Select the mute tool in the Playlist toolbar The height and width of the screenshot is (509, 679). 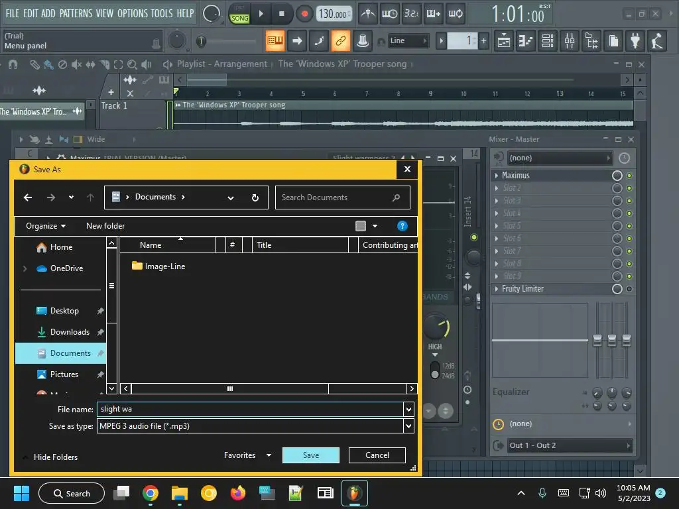[76, 64]
